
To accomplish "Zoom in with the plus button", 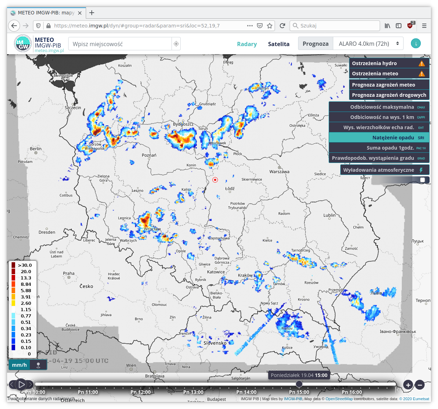I will point(408,385).
